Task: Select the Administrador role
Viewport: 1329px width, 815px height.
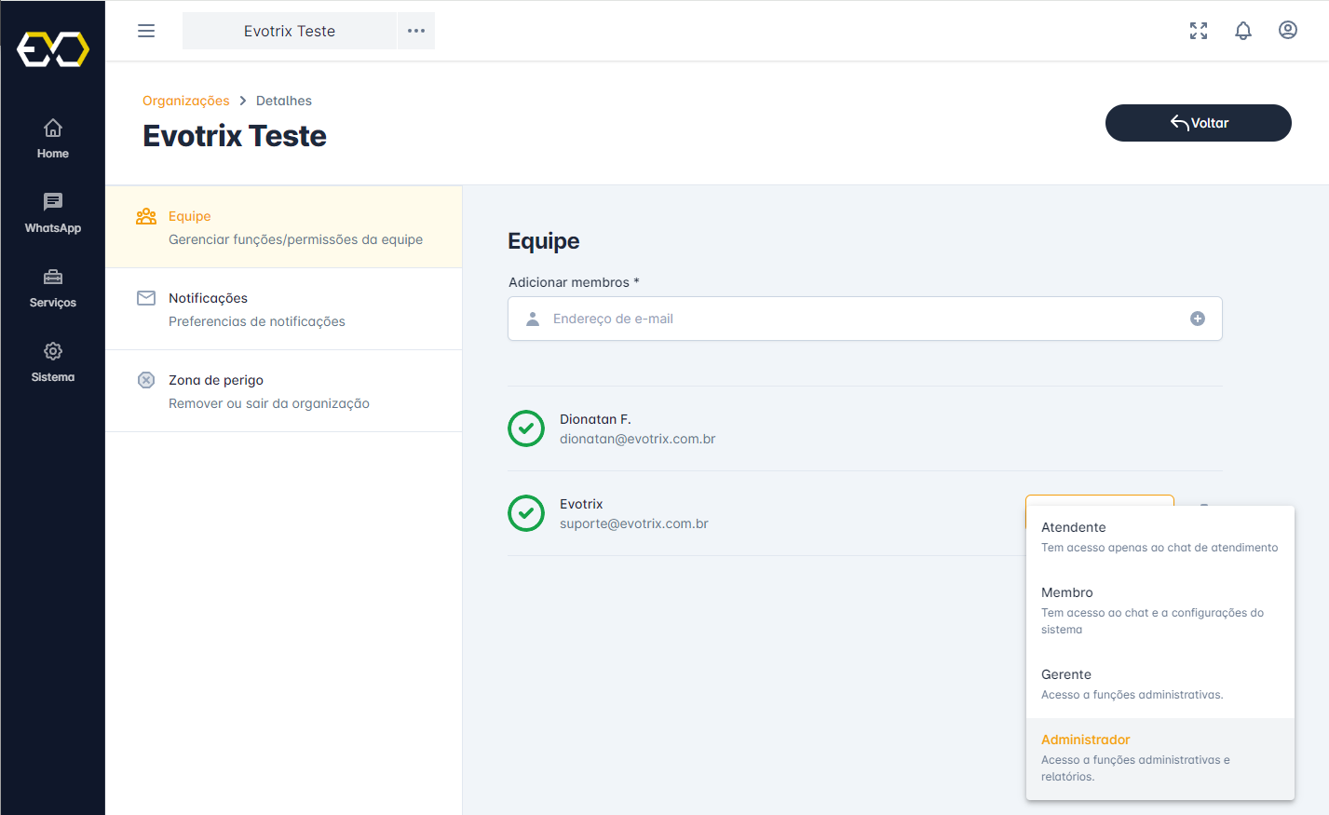Action: pos(1159,757)
